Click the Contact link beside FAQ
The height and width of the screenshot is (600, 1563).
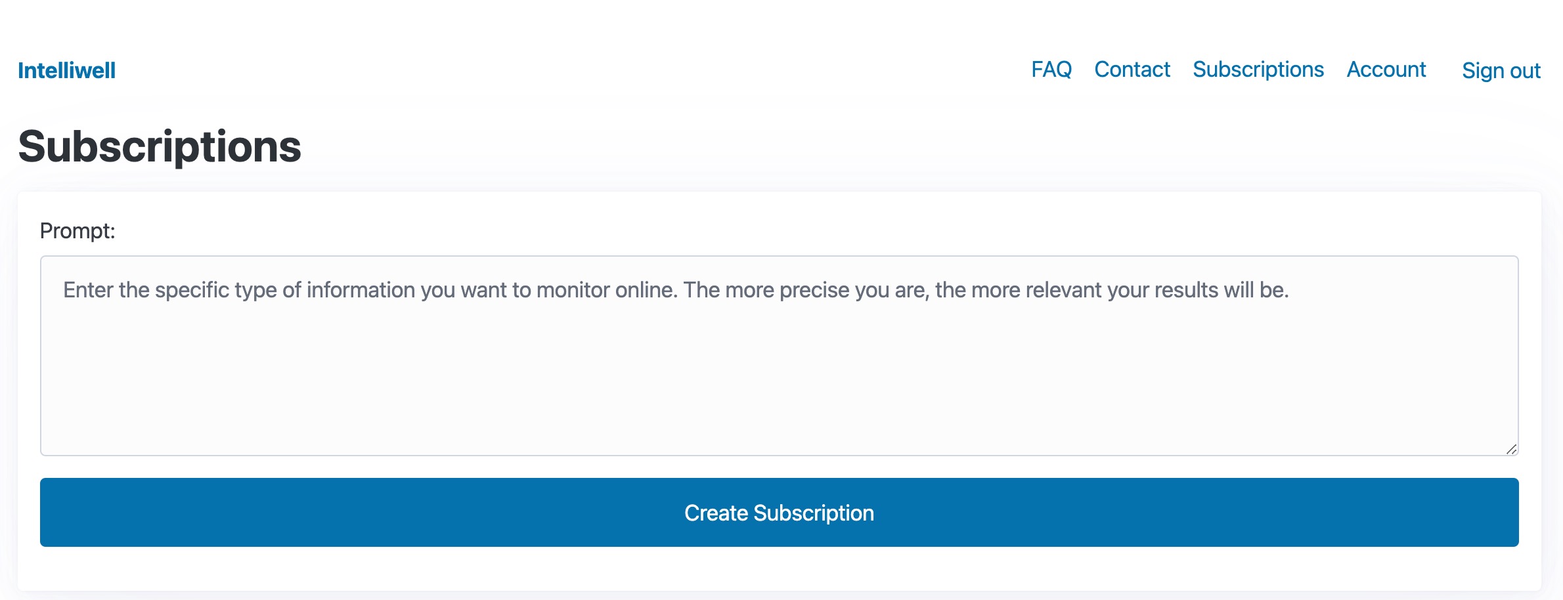(1132, 69)
